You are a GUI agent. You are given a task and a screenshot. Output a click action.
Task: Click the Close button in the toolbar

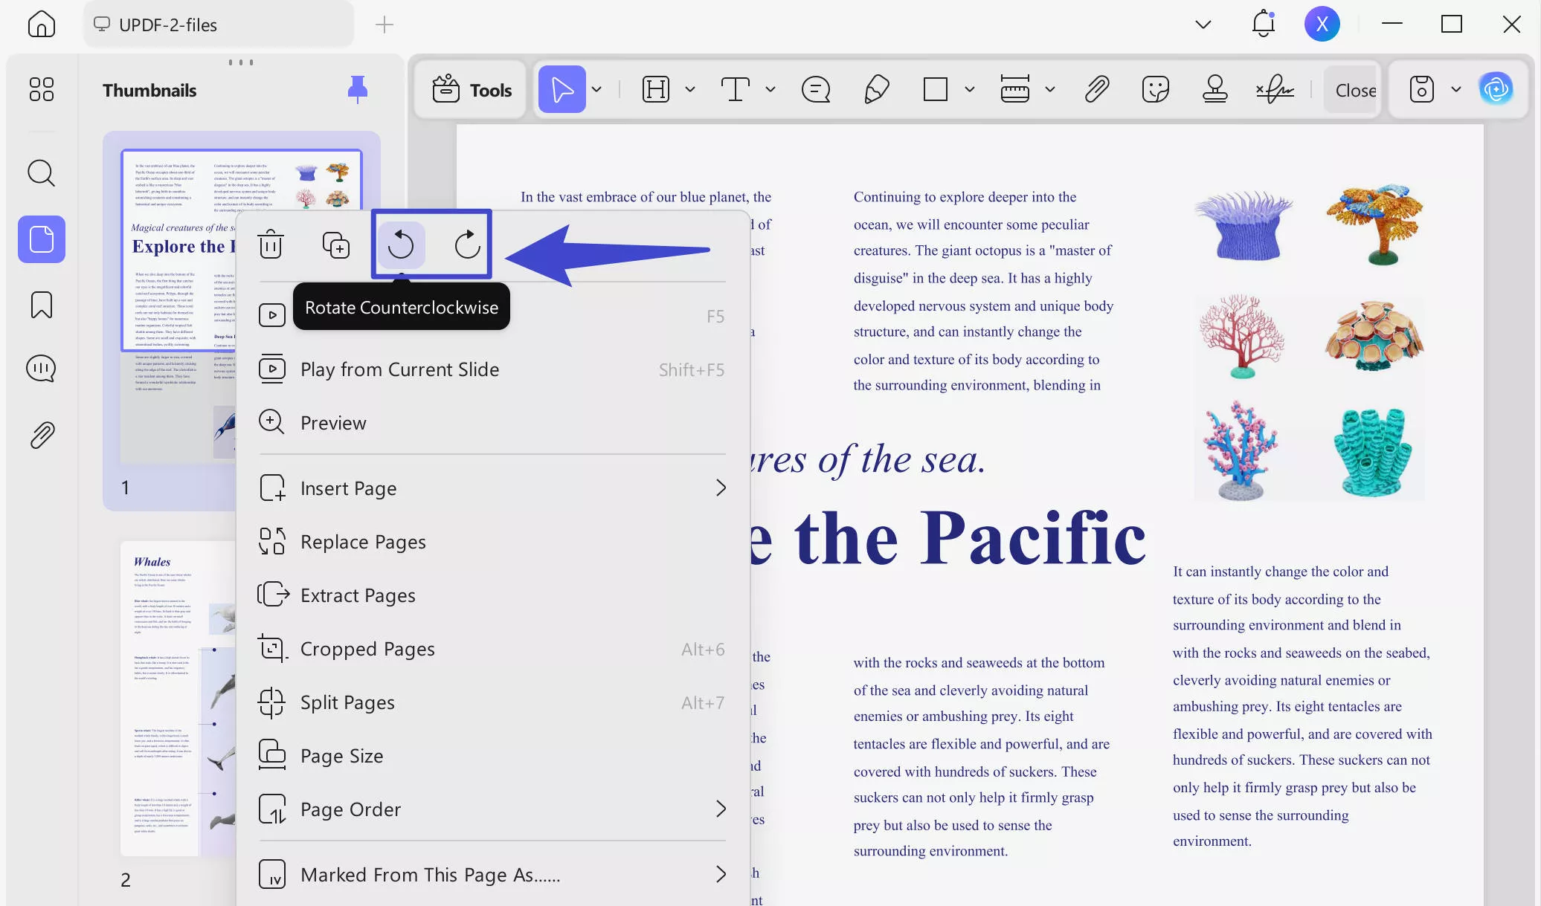pyautogui.click(x=1354, y=89)
